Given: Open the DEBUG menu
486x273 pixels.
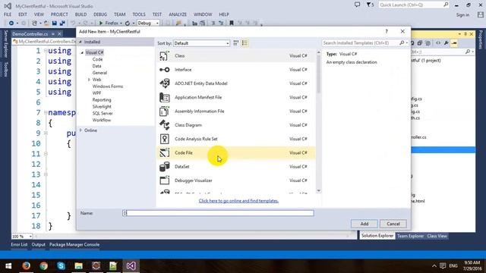Looking at the screenshot, I should point(100,14).
